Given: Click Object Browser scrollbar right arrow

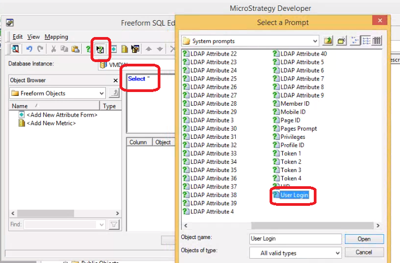Looking at the screenshot, I should click(x=117, y=213).
